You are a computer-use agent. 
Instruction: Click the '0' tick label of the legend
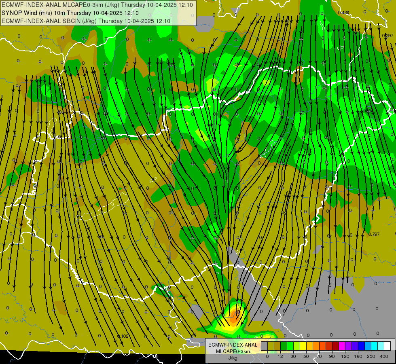point(267,356)
